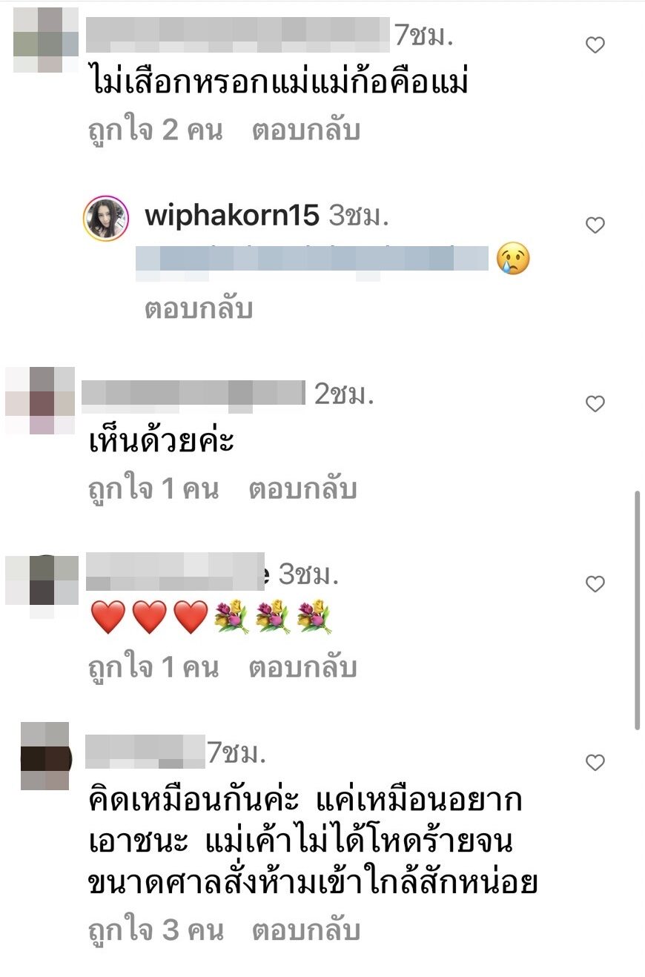The image size is (645, 977).
Task: Like the comment saying เห็นด้วยค่ะ
Action: 595,404
